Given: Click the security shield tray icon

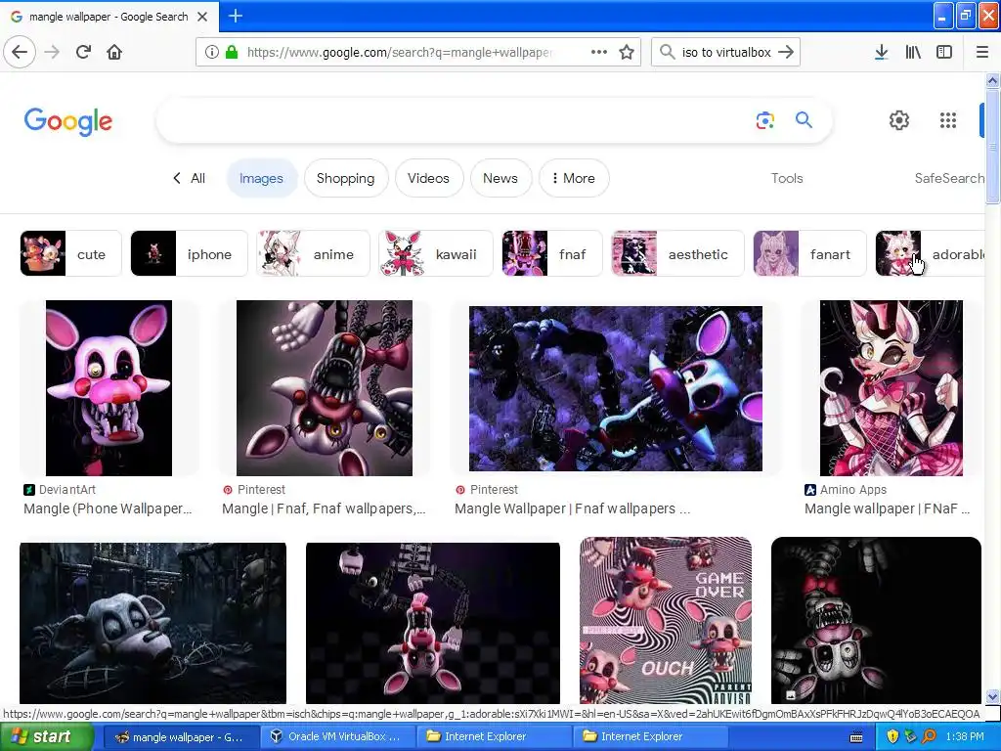Looking at the screenshot, I should pyautogui.click(x=892, y=737).
